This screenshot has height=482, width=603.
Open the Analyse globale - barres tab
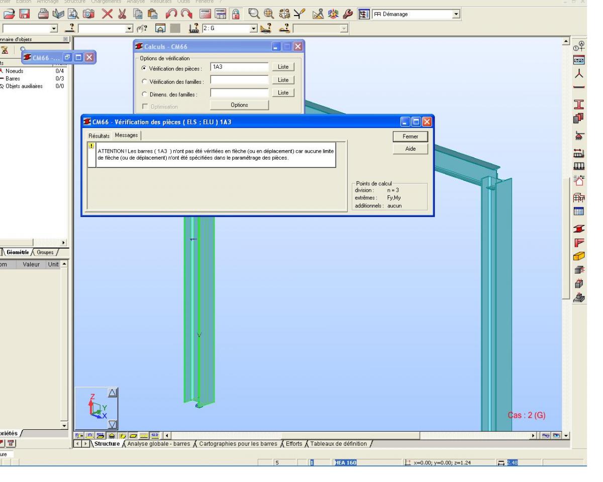click(160, 443)
